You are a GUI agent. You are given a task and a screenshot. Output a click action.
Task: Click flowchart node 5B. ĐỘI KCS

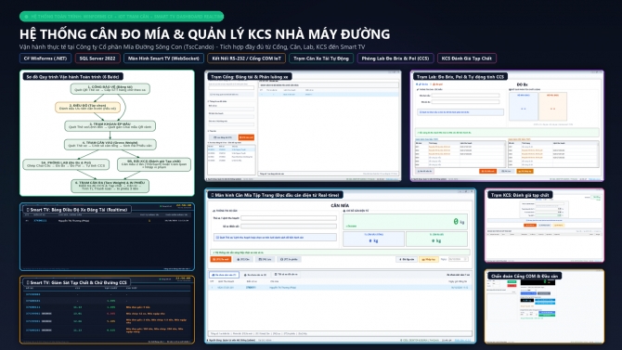(154, 164)
